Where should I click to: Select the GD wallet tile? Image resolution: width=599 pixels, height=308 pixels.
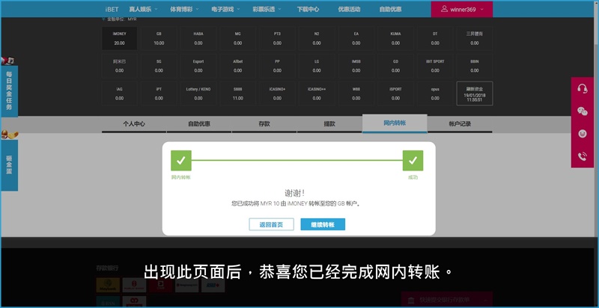(x=396, y=66)
